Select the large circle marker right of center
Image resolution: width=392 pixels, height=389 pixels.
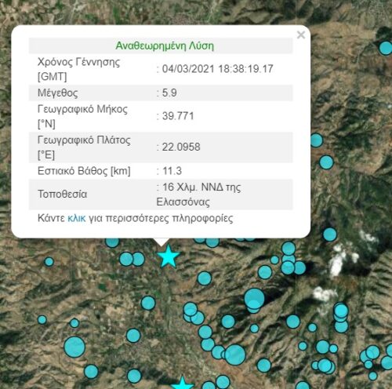(x=254, y=299)
